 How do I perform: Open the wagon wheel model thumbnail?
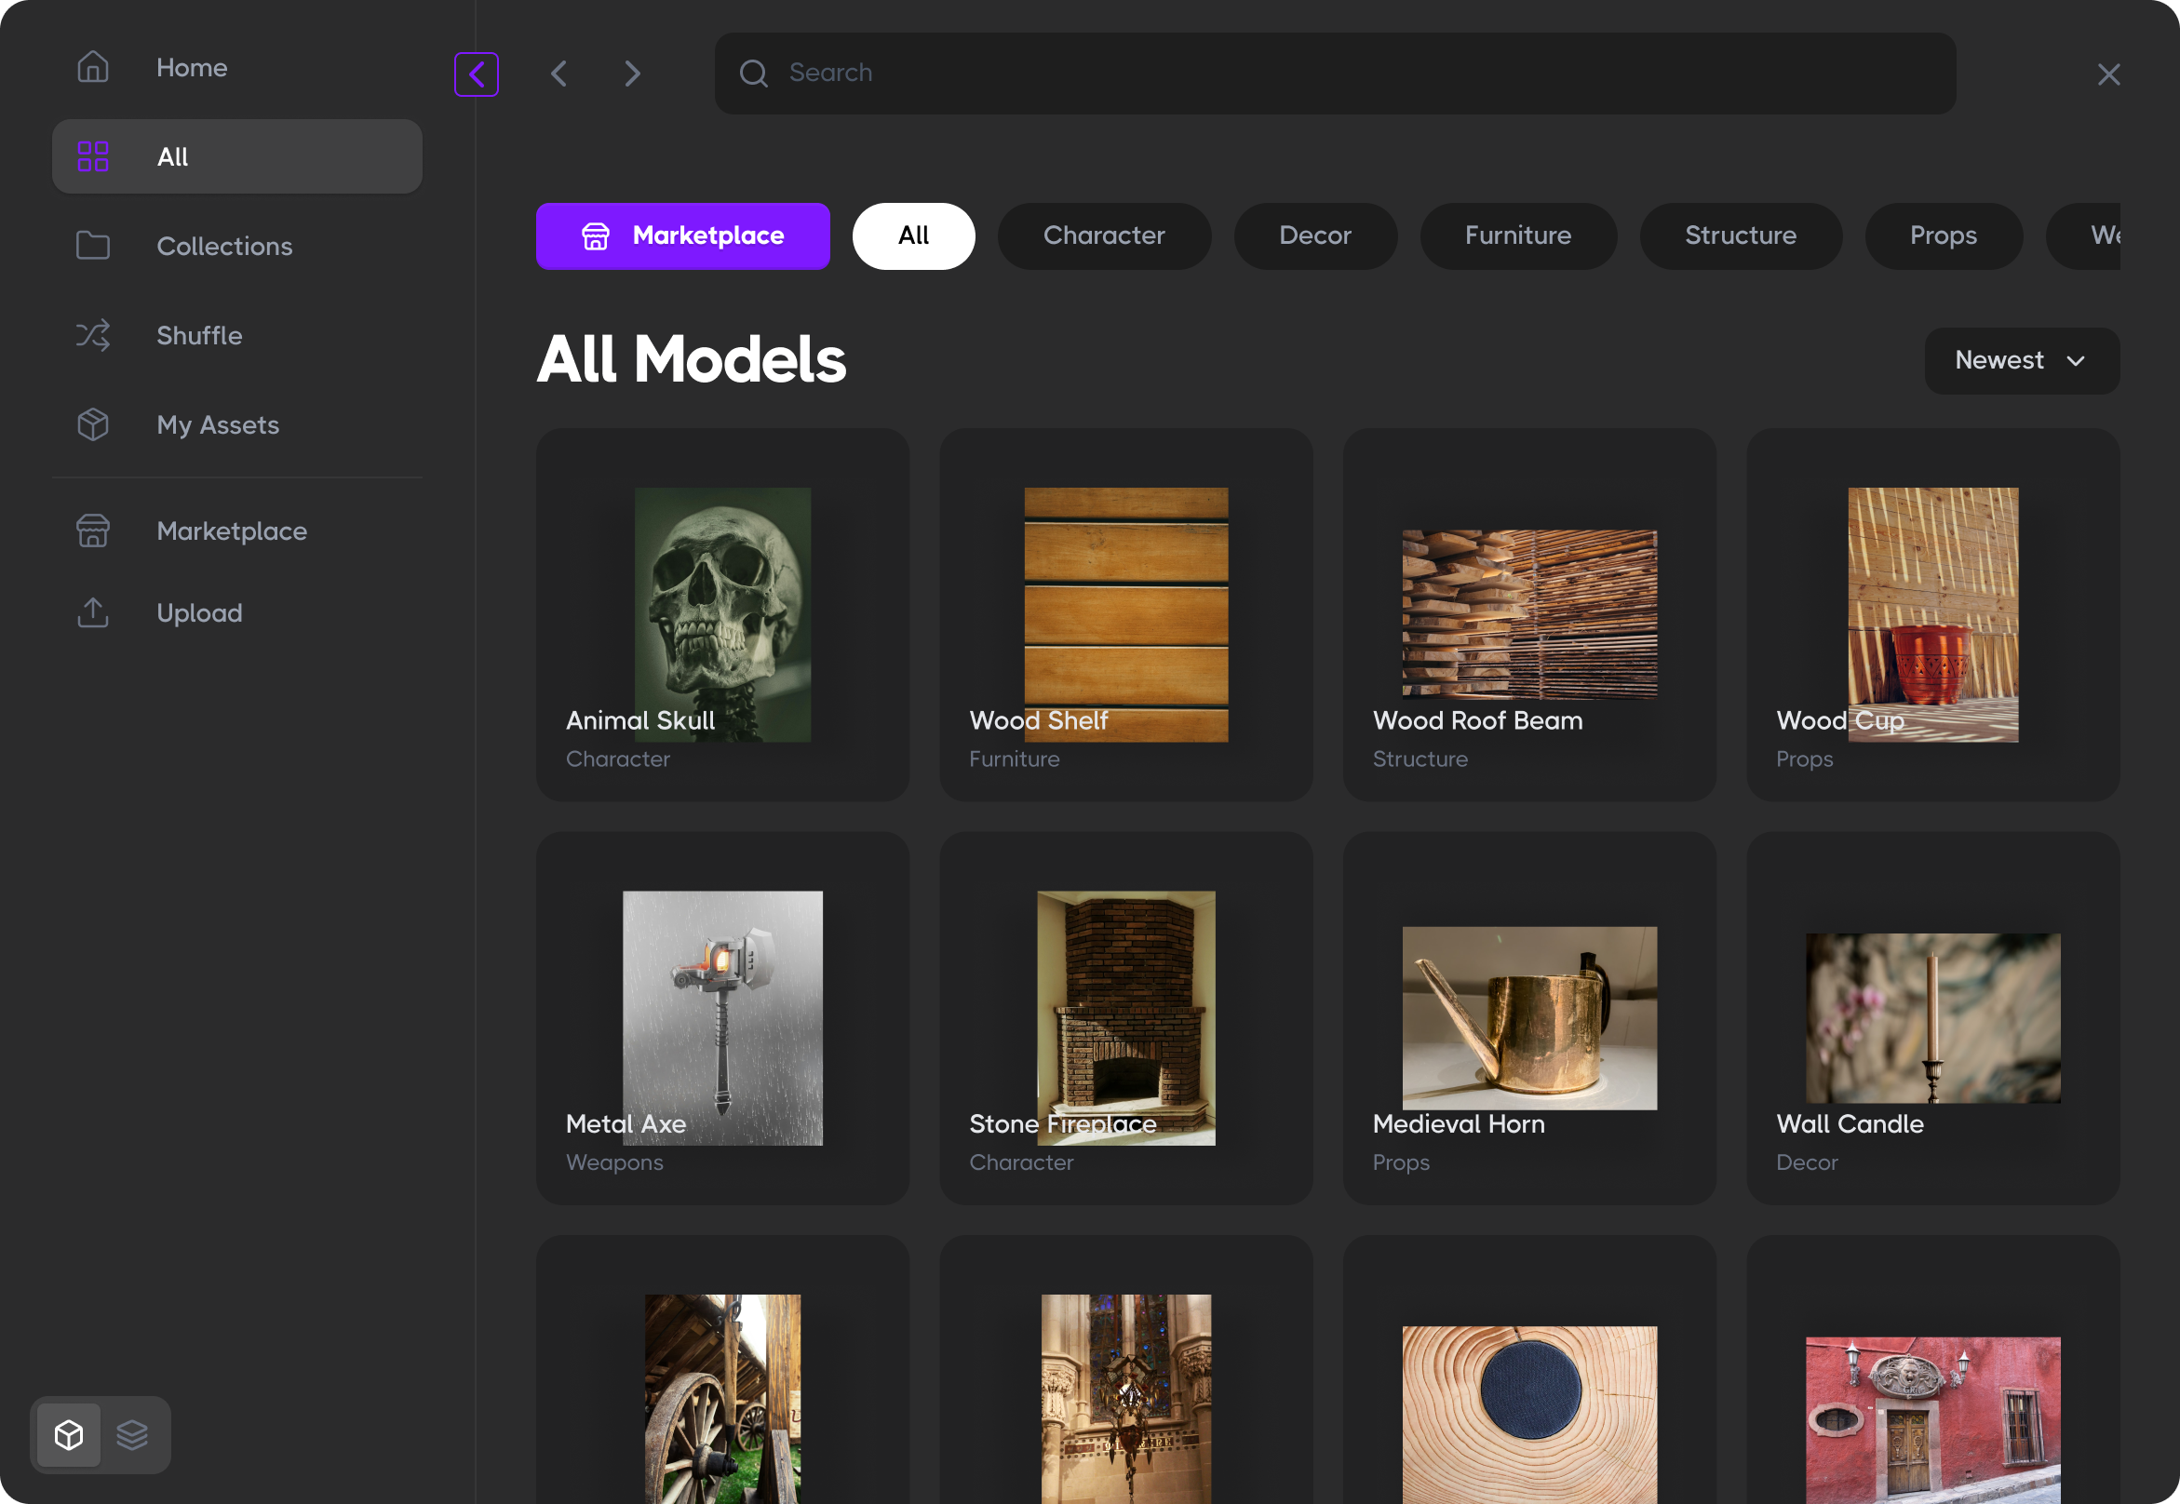click(722, 1399)
